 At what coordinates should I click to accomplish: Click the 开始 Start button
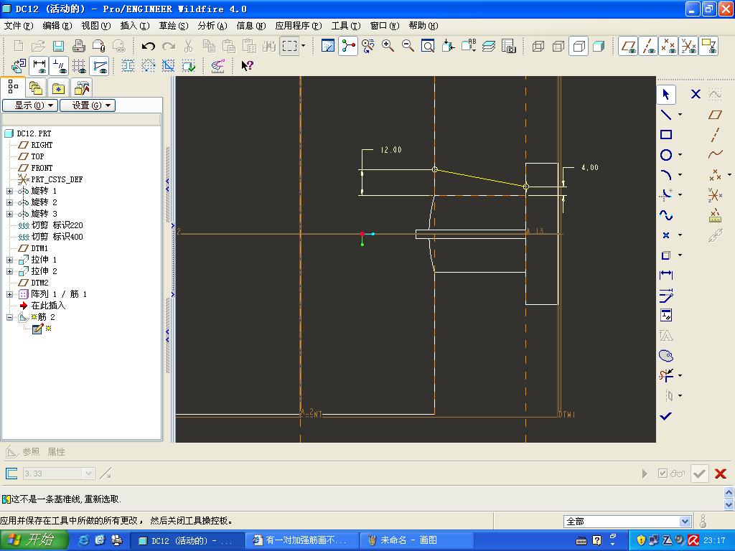click(34, 540)
